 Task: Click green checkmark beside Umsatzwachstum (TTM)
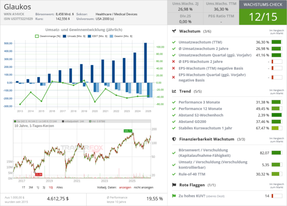coord(174,42)
